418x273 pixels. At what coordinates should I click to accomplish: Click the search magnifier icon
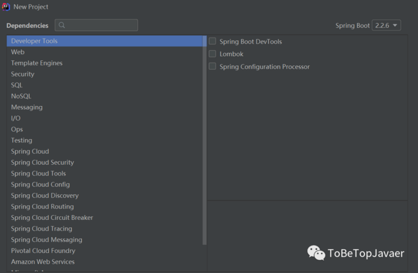coord(62,25)
